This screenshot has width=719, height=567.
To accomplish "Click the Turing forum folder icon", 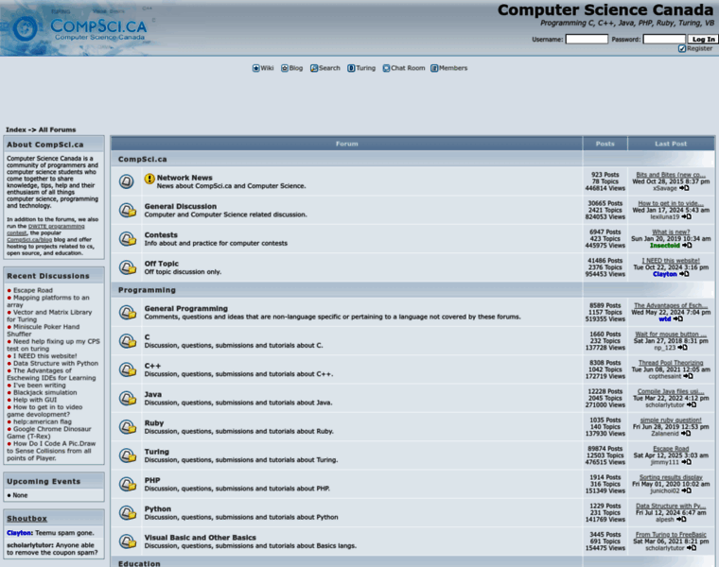I will pos(128,455).
